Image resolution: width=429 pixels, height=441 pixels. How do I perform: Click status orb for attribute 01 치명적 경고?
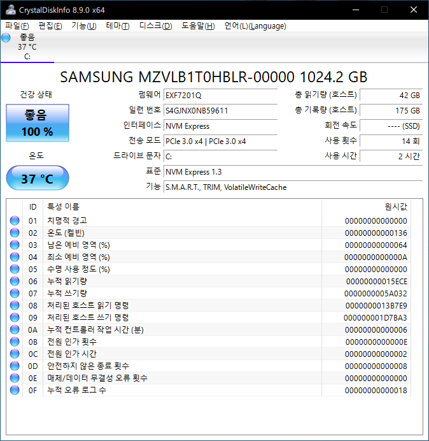[x=15, y=220]
